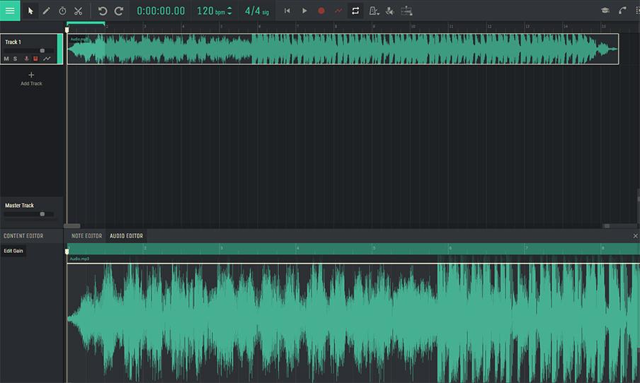
Task: Show automation for Track 1
Action: (47, 59)
